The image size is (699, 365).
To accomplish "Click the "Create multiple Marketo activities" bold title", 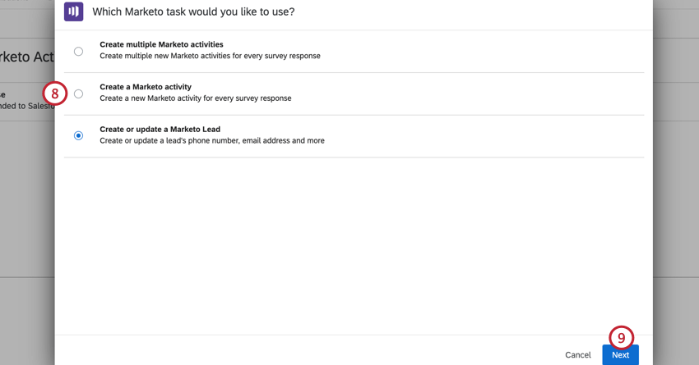I will tap(161, 44).
